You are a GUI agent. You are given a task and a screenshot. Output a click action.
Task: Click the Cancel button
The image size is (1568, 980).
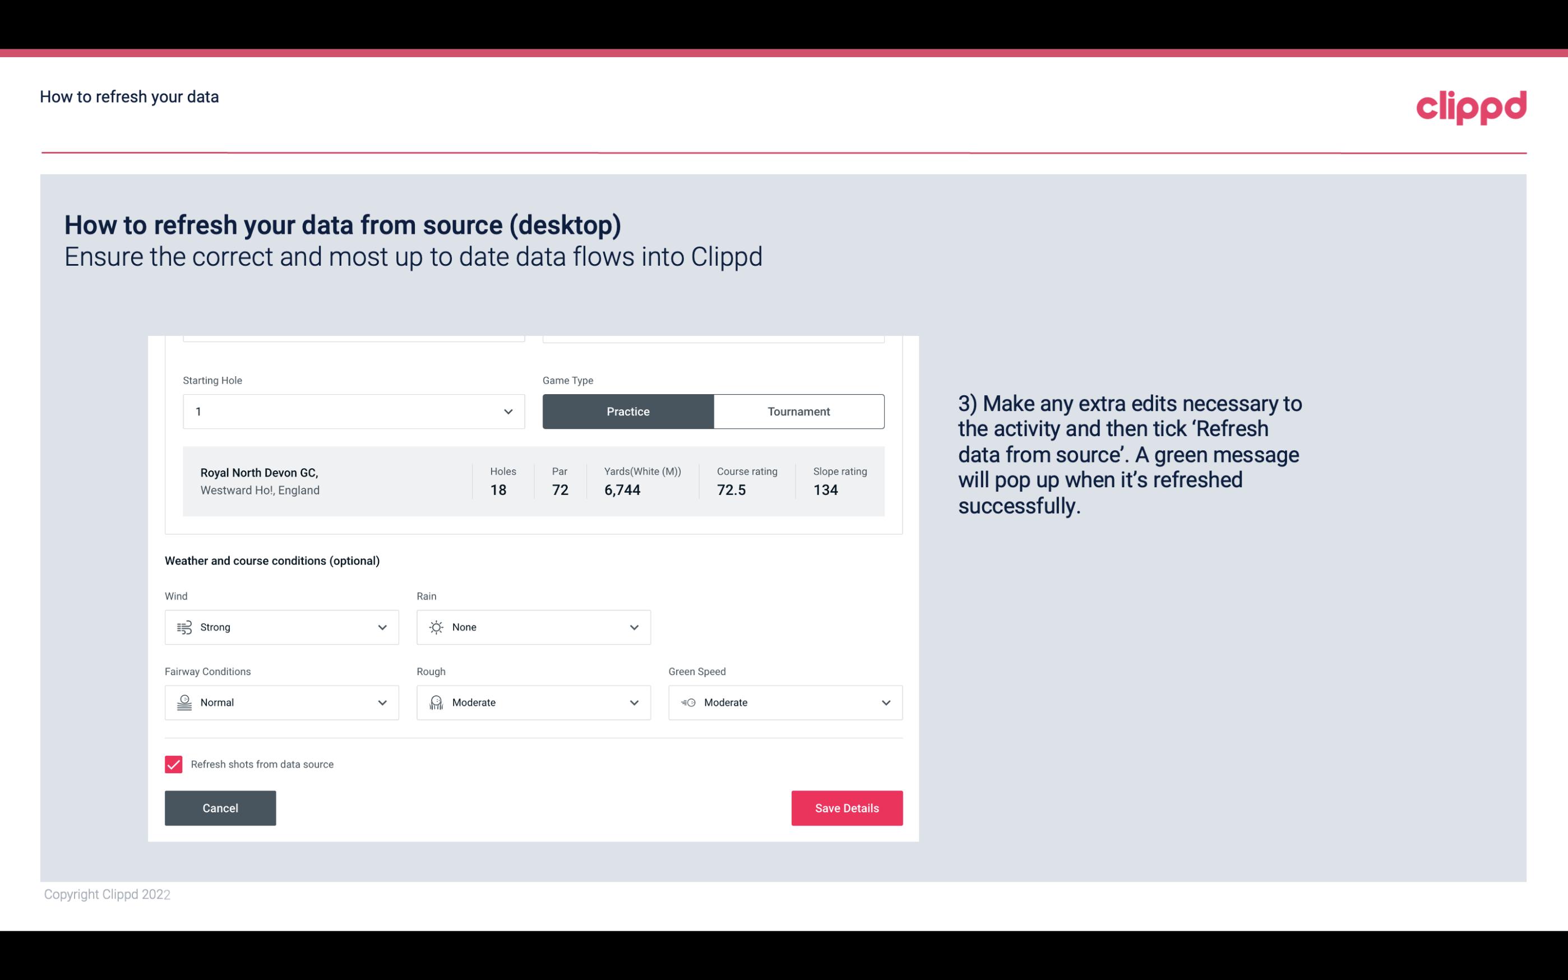220,807
